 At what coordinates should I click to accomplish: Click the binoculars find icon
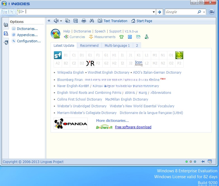coord(92,21)
